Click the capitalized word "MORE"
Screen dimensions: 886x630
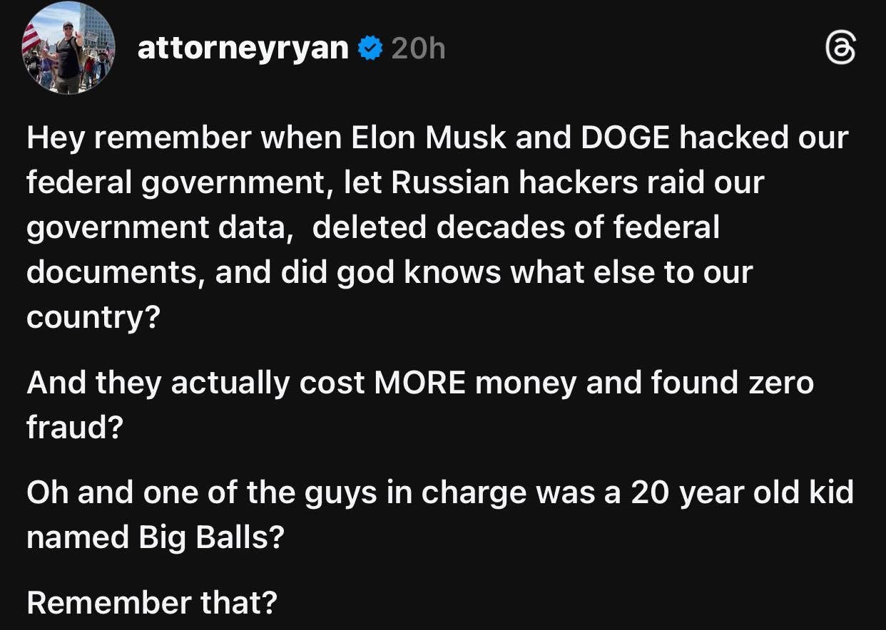tap(420, 383)
